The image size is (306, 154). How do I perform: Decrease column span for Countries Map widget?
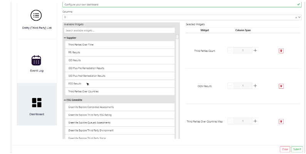pos(231,121)
